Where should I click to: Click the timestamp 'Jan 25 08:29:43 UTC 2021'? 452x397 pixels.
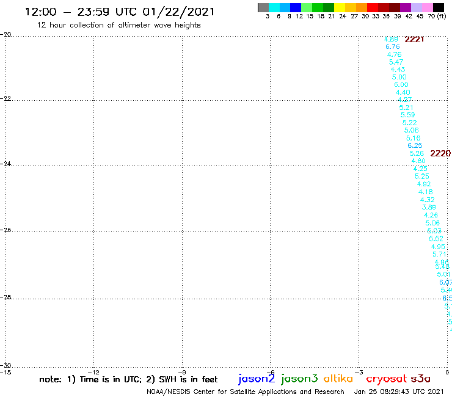pyautogui.click(x=399, y=392)
